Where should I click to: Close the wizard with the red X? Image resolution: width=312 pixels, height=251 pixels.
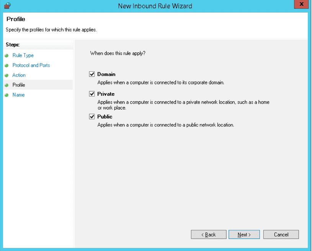[x=301, y=4]
